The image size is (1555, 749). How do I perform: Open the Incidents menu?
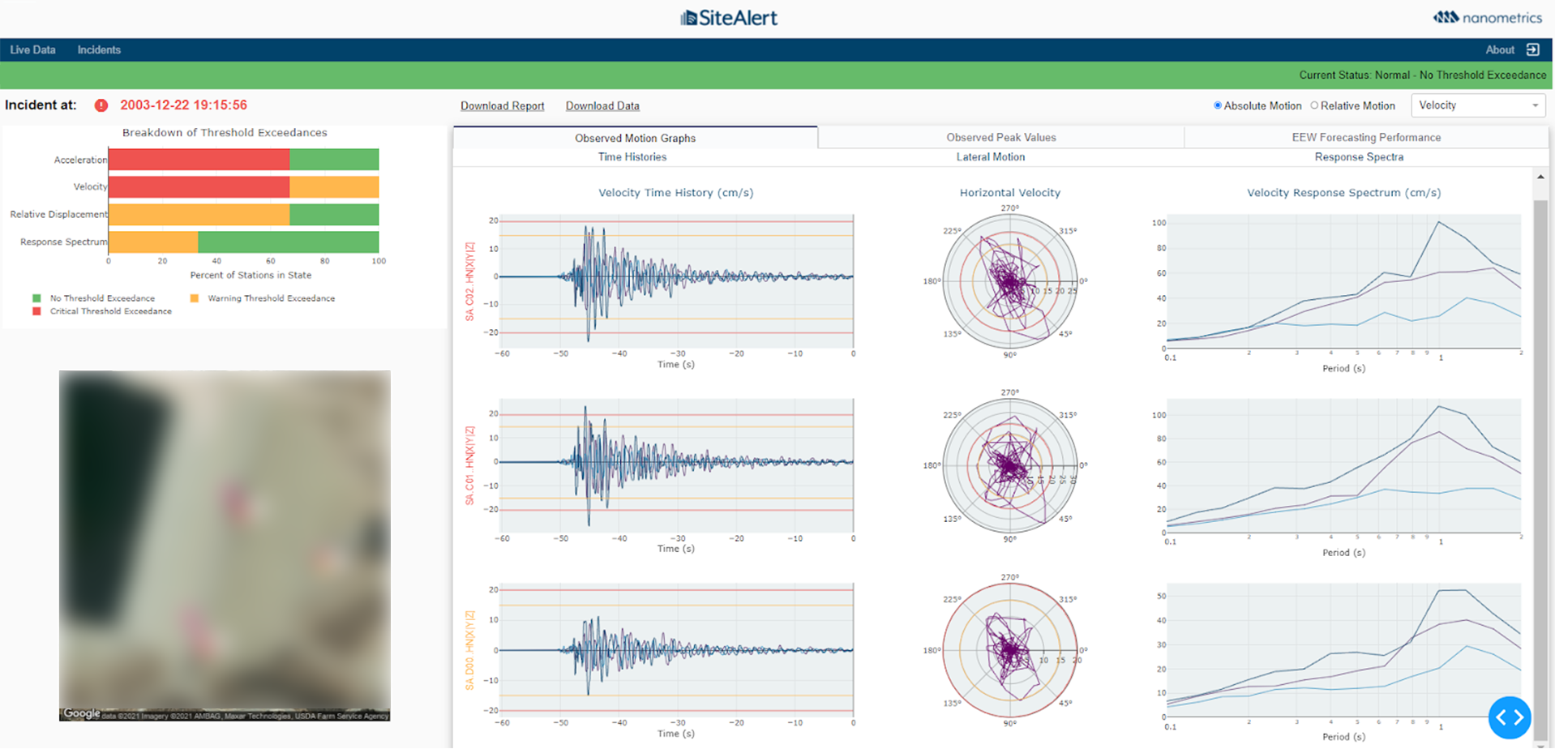click(98, 49)
